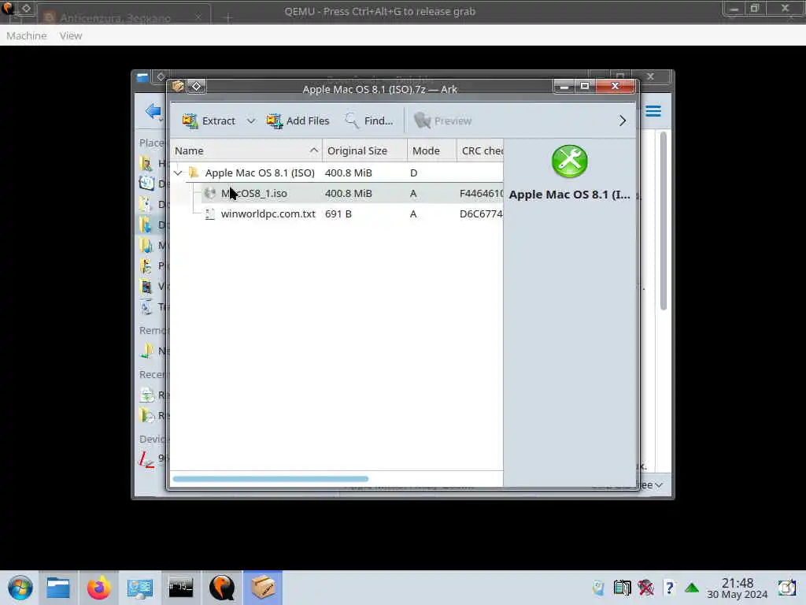Click the show desktop icon in tray
The width and height of the screenshot is (806, 605).
tap(787, 588)
